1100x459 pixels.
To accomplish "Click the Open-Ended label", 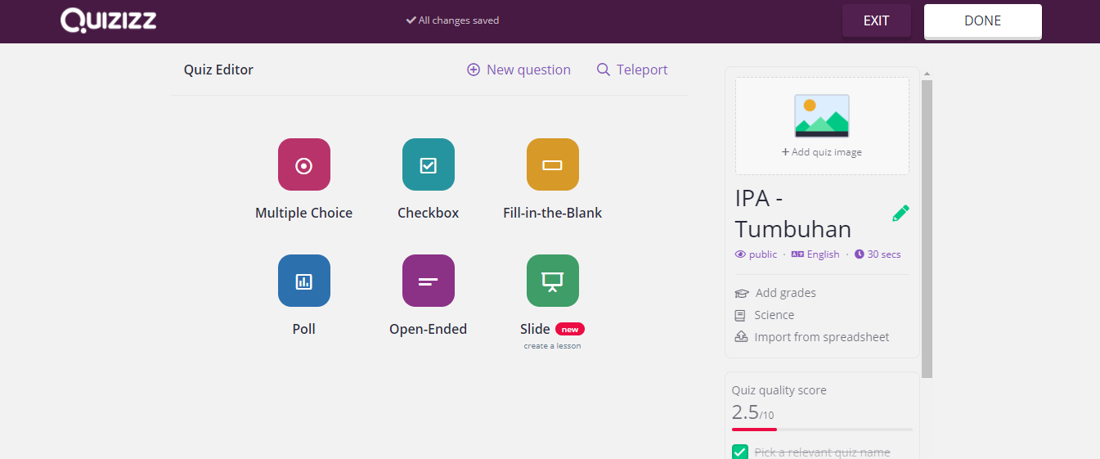I will pos(428,329).
